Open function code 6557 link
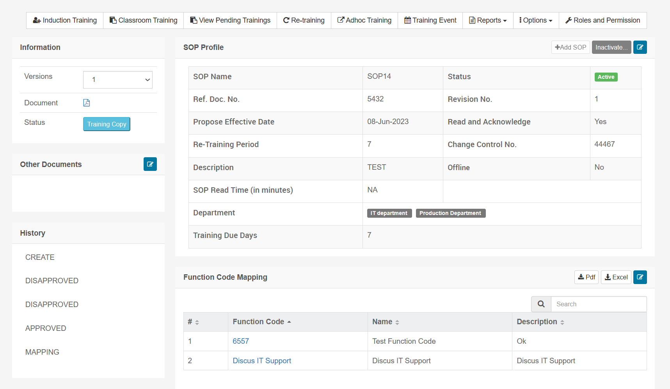This screenshot has width=670, height=389. 241,341
